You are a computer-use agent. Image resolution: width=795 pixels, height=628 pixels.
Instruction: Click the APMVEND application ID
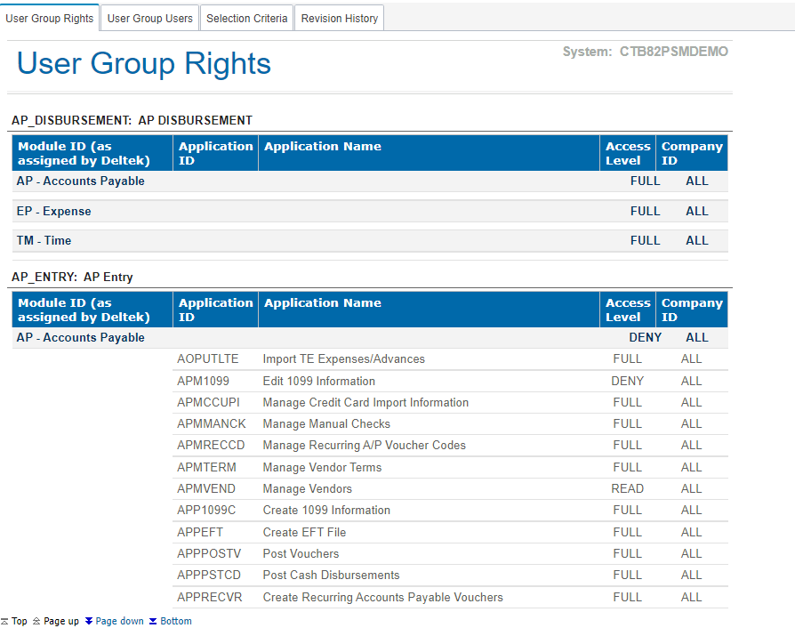pos(206,488)
